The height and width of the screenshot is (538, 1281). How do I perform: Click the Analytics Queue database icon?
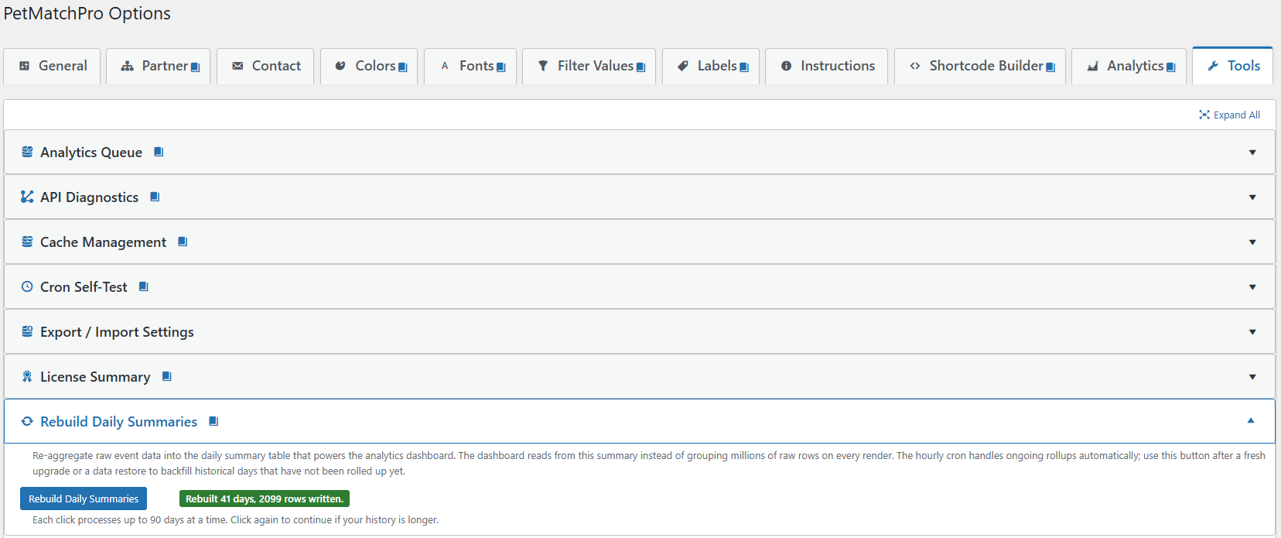[27, 152]
